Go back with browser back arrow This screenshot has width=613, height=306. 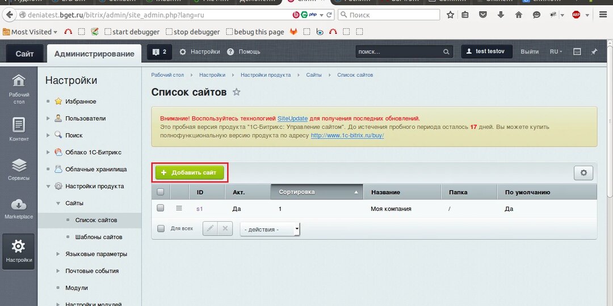pyautogui.click(x=10, y=15)
